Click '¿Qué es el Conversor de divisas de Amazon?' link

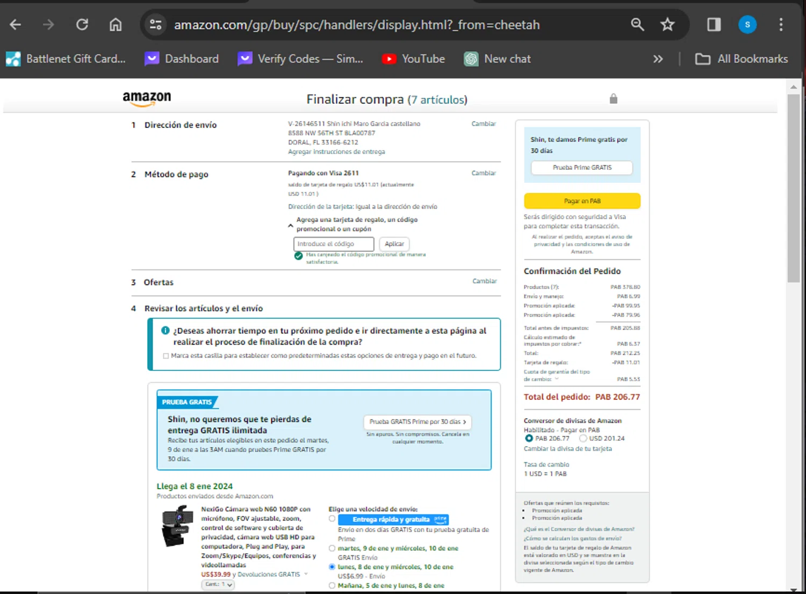coord(579,529)
